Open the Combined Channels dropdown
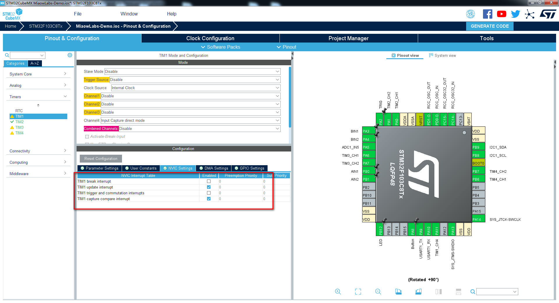The height and width of the screenshot is (303, 559). click(199, 128)
